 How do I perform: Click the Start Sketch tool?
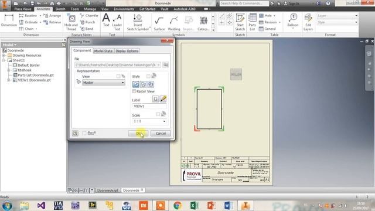click(x=240, y=22)
